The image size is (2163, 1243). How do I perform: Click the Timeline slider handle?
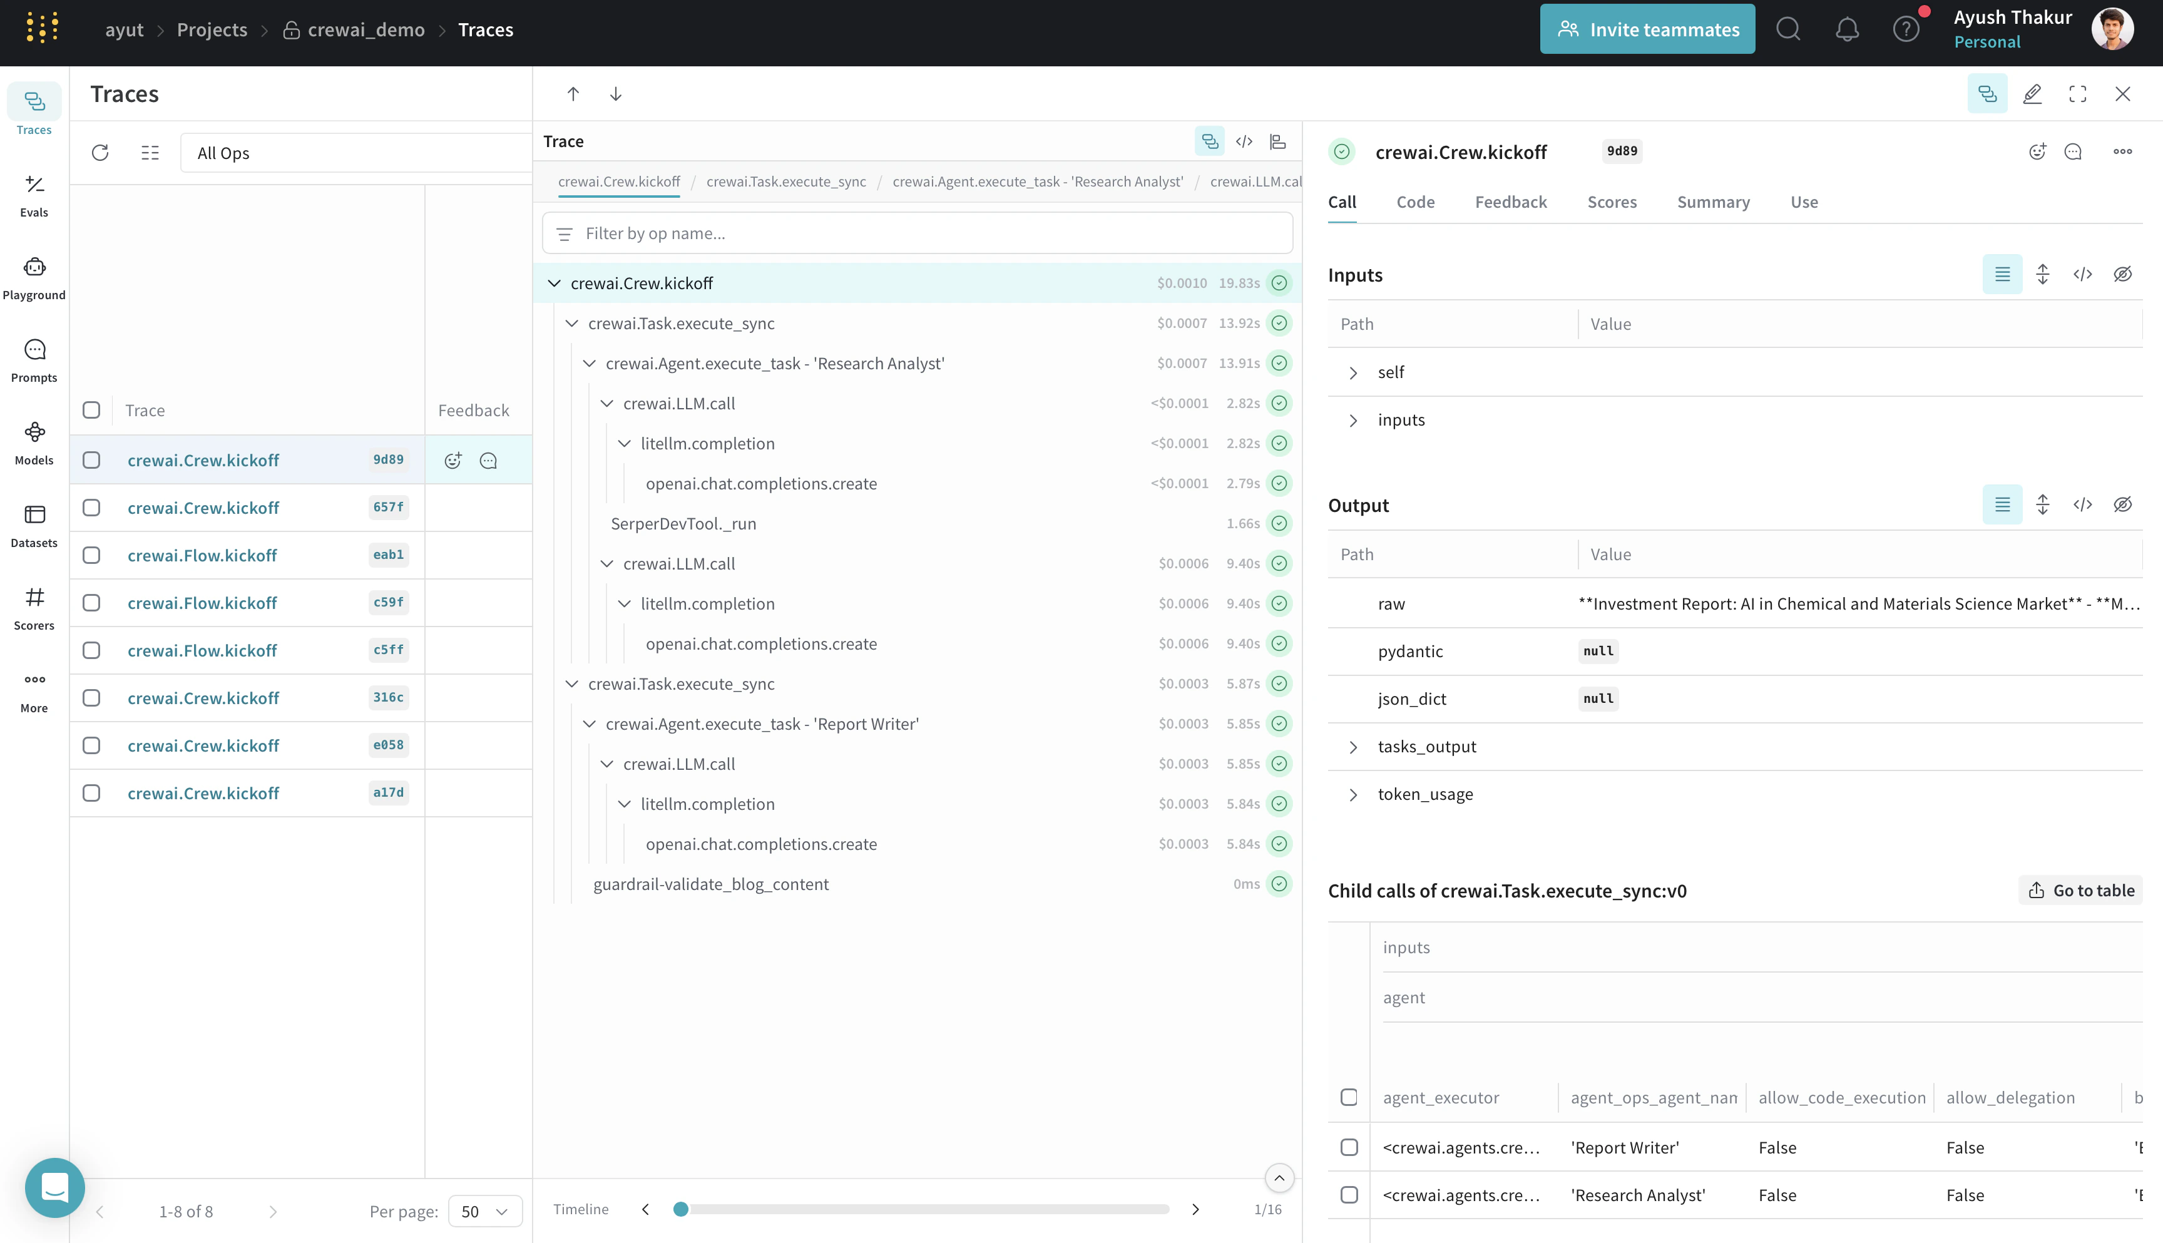tap(680, 1209)
